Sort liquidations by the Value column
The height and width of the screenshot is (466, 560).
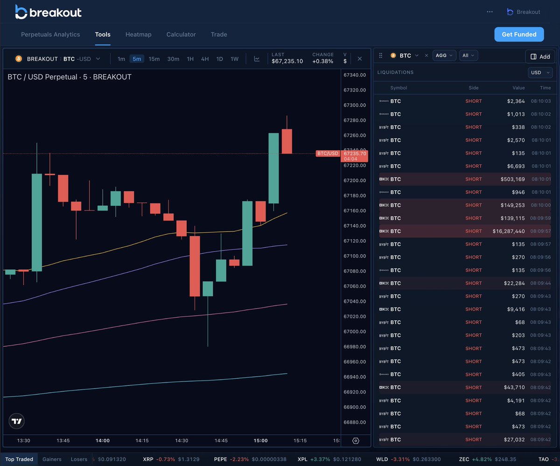518,88
